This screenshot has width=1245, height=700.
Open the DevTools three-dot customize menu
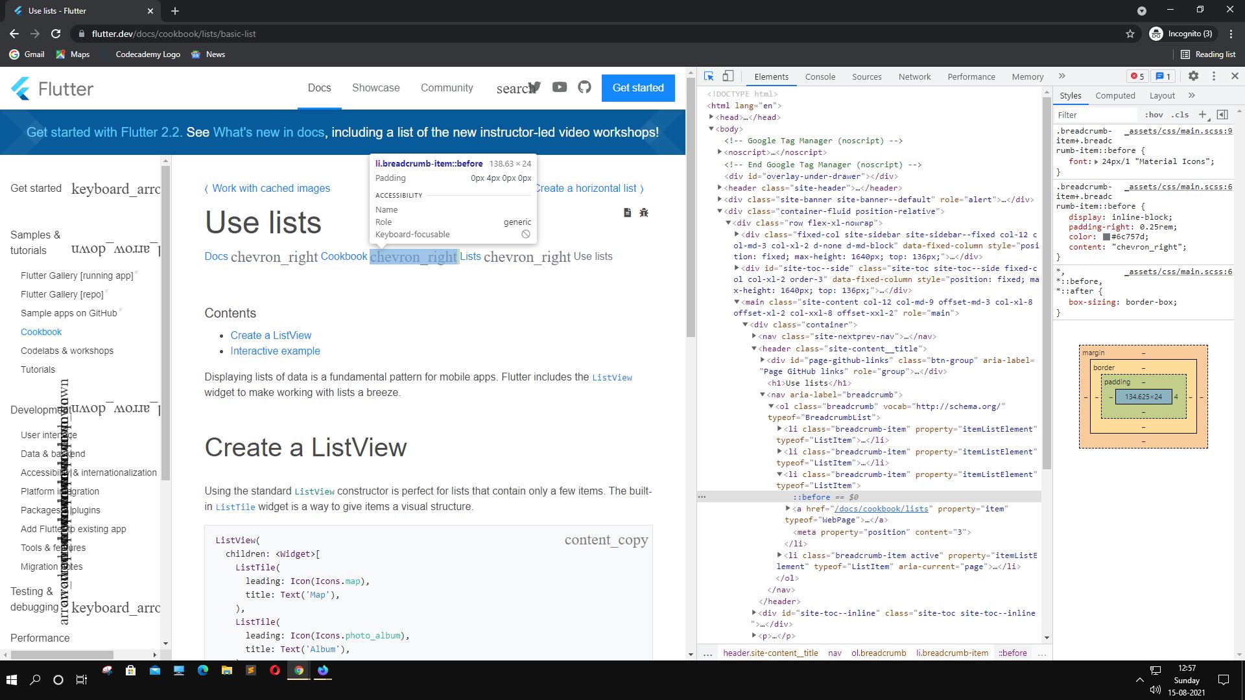point(1214,76)
